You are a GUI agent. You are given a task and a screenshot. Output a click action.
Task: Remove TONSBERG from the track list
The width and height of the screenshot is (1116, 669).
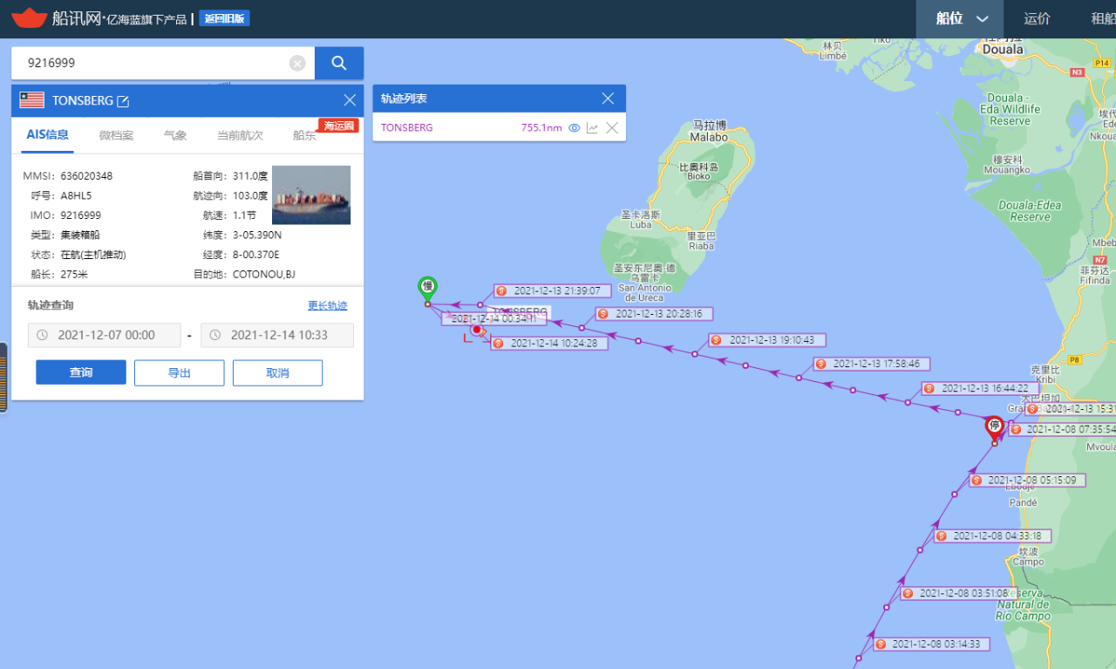pos(612,128)
